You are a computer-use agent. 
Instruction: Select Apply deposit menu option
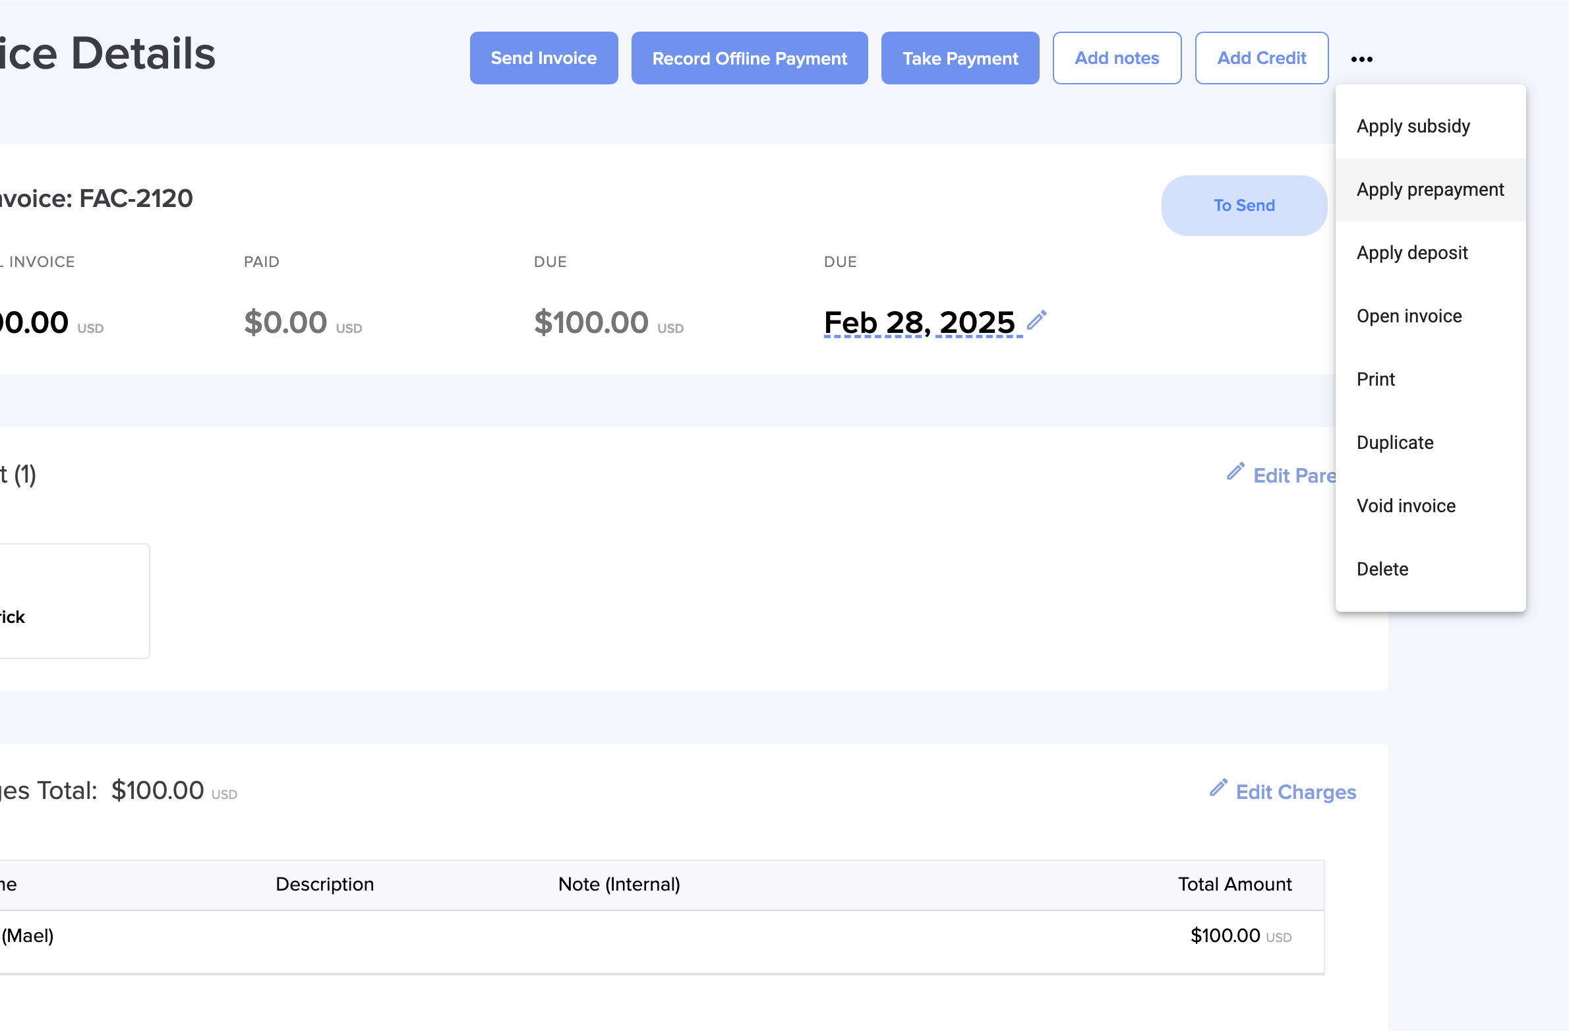(1411, 253)
